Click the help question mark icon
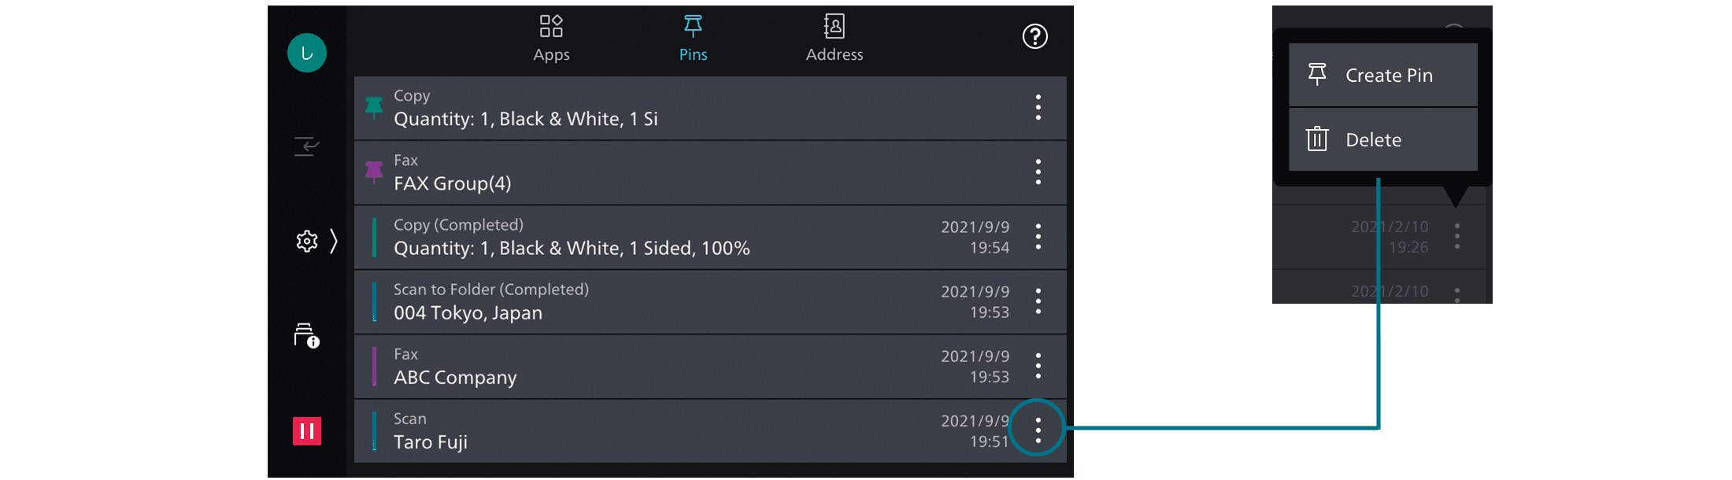 pyautogui.click(x=1034, y=36)
